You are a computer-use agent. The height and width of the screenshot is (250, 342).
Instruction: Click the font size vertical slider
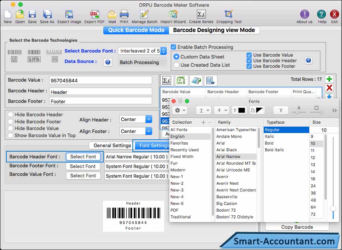(x=333, y=178)
